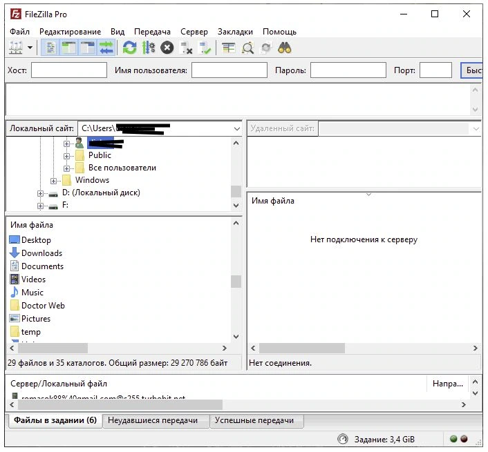Select the Pictures folder icon
This screenshot has height=452, width=488.
pos(15,318)
